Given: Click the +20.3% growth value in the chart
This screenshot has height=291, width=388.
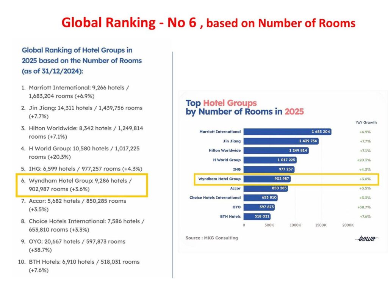Looking at the screenshot, I should tap(365, 160).
